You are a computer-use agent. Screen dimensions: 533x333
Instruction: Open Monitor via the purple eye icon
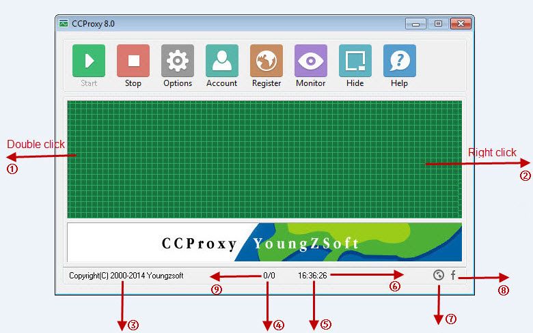click(311, 61)
